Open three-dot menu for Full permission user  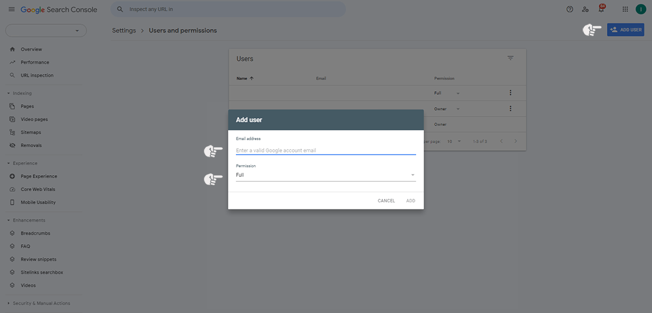point(510,93)
